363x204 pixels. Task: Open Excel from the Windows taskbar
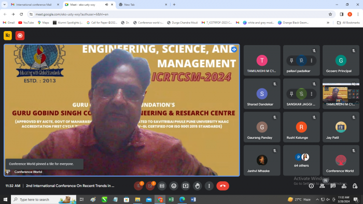pyautogui.click(x=171, y=199)
